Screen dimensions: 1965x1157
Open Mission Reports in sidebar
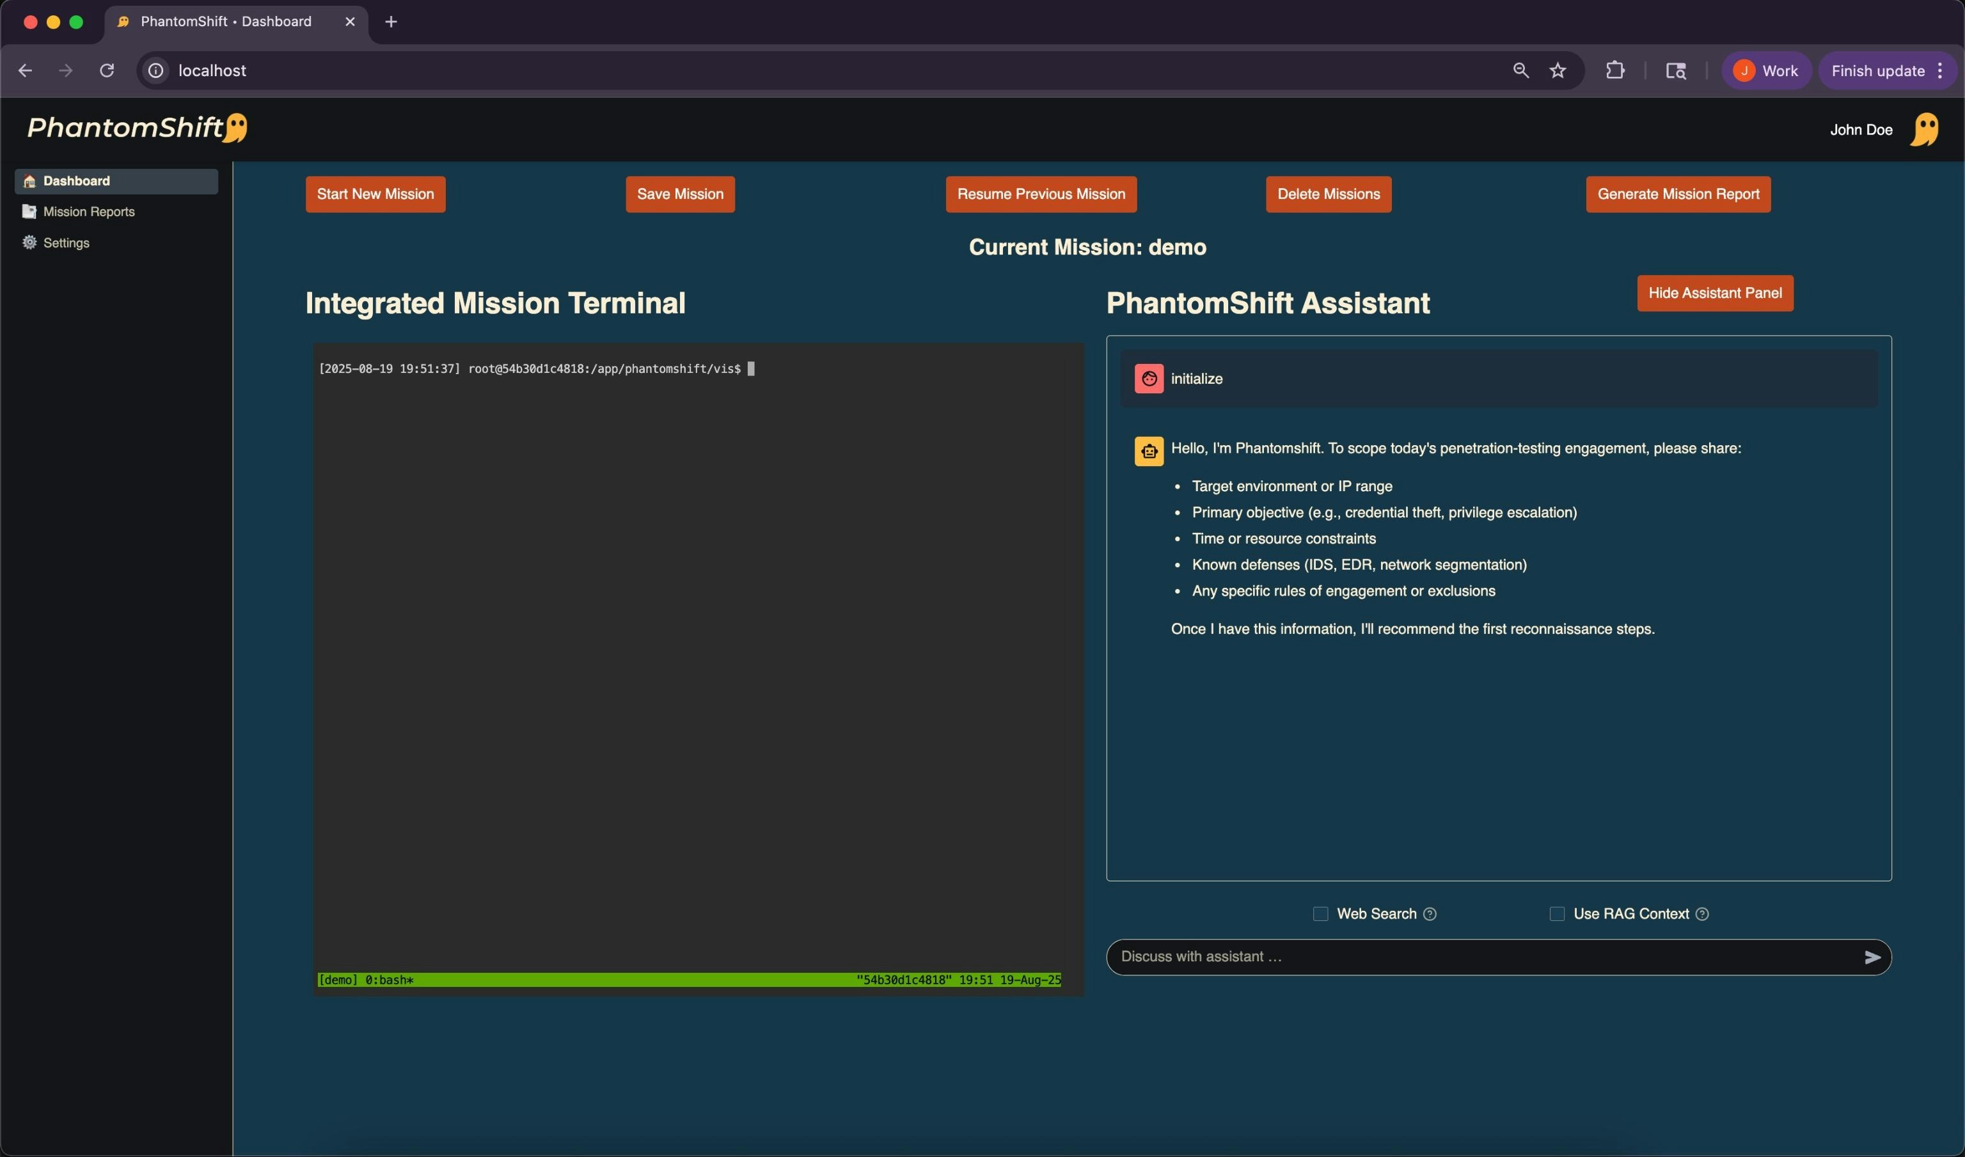116,212
